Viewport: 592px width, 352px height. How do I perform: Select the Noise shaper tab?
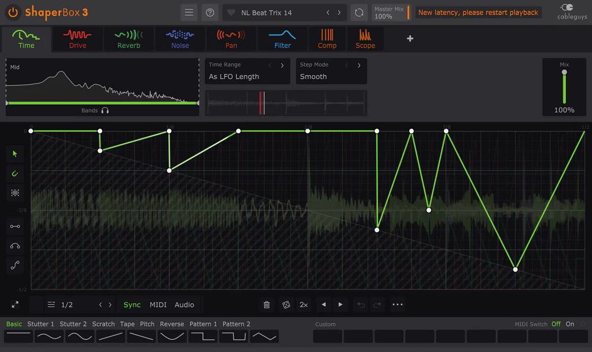click(x=180, y=39)
